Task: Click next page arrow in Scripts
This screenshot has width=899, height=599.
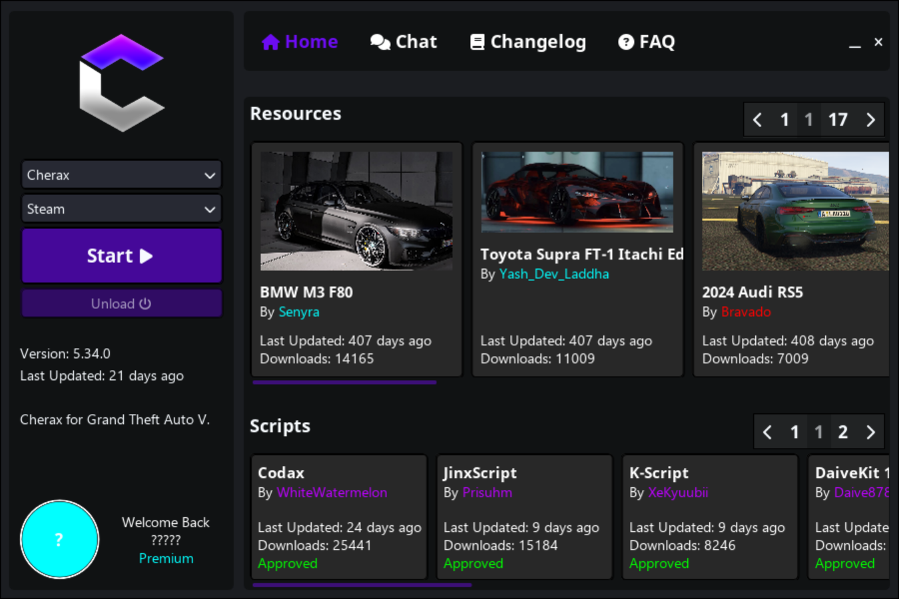Action: [x=870, y=433]
